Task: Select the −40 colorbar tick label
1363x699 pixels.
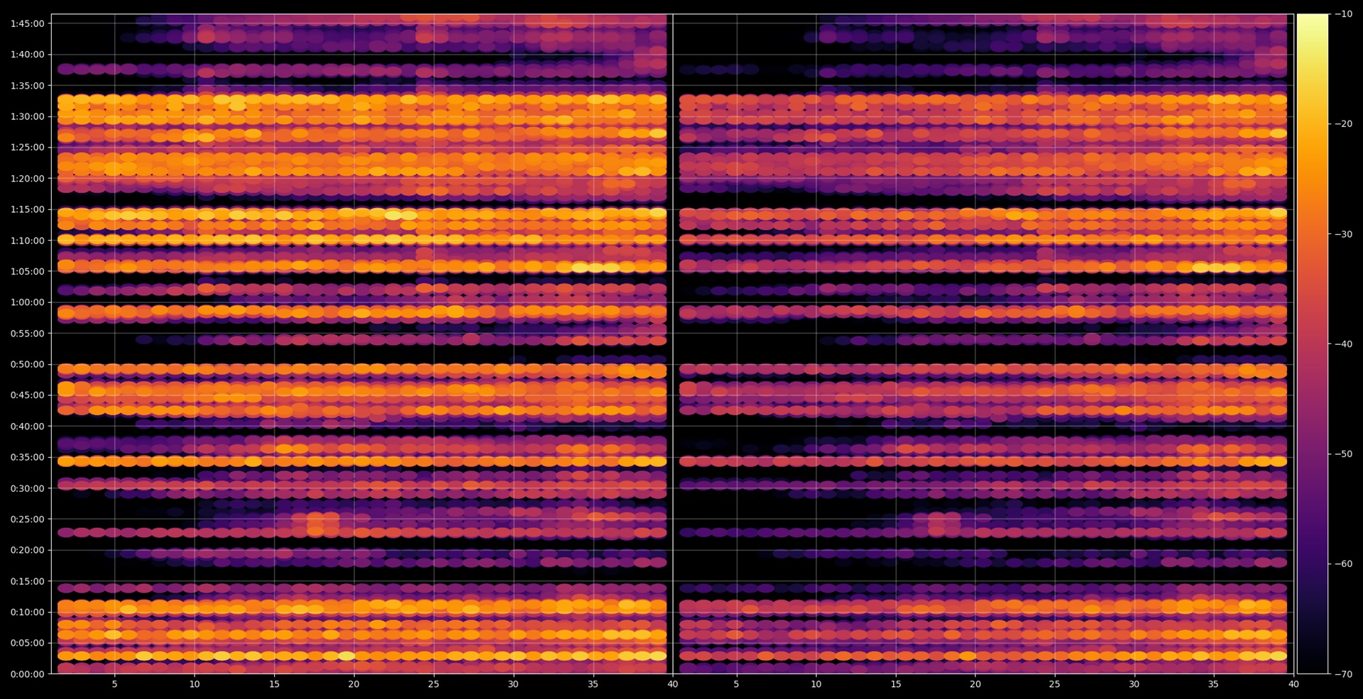Action: (1343, 344)
